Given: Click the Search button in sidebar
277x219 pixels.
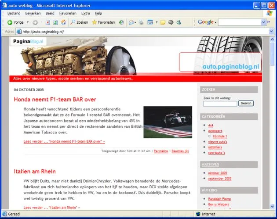Looking at the screenshot, I should point(246,103).
